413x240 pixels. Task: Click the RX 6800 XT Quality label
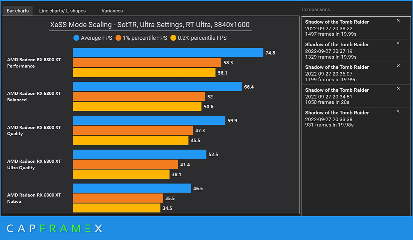point(34,130)
